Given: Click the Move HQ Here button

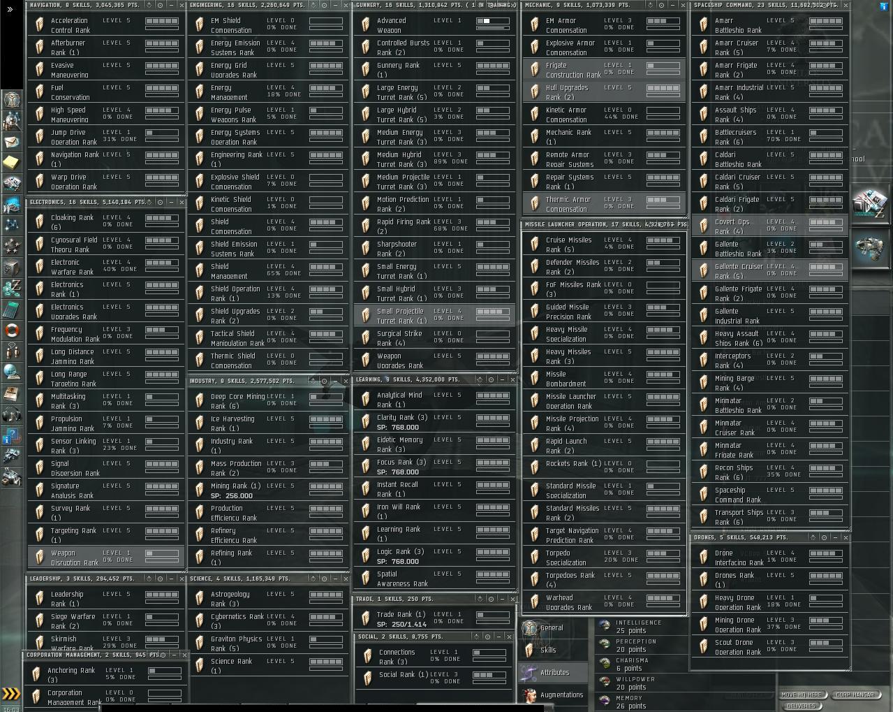Looking at the screenshot, I should pos(802,695).
